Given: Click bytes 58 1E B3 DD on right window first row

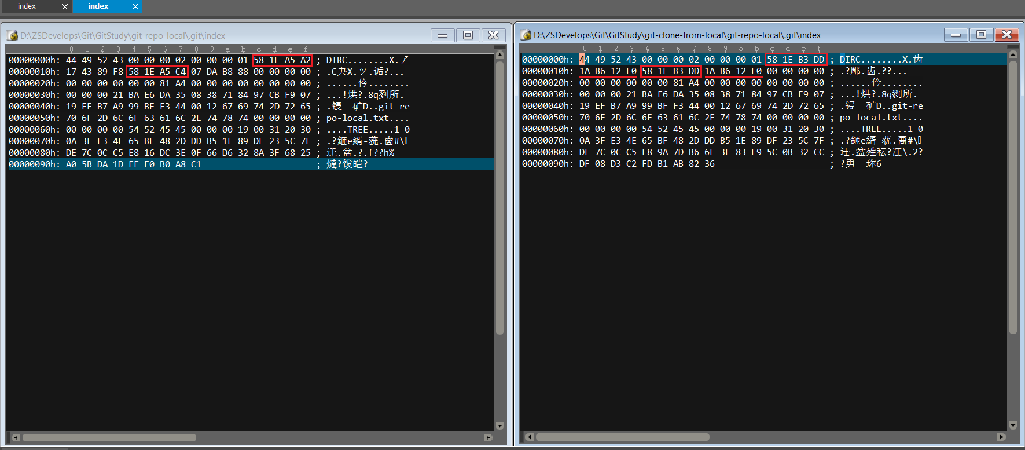Looking at the screenshot, I should pos(796,60).
